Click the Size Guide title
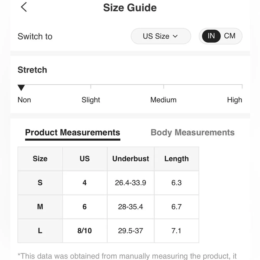 130,8
